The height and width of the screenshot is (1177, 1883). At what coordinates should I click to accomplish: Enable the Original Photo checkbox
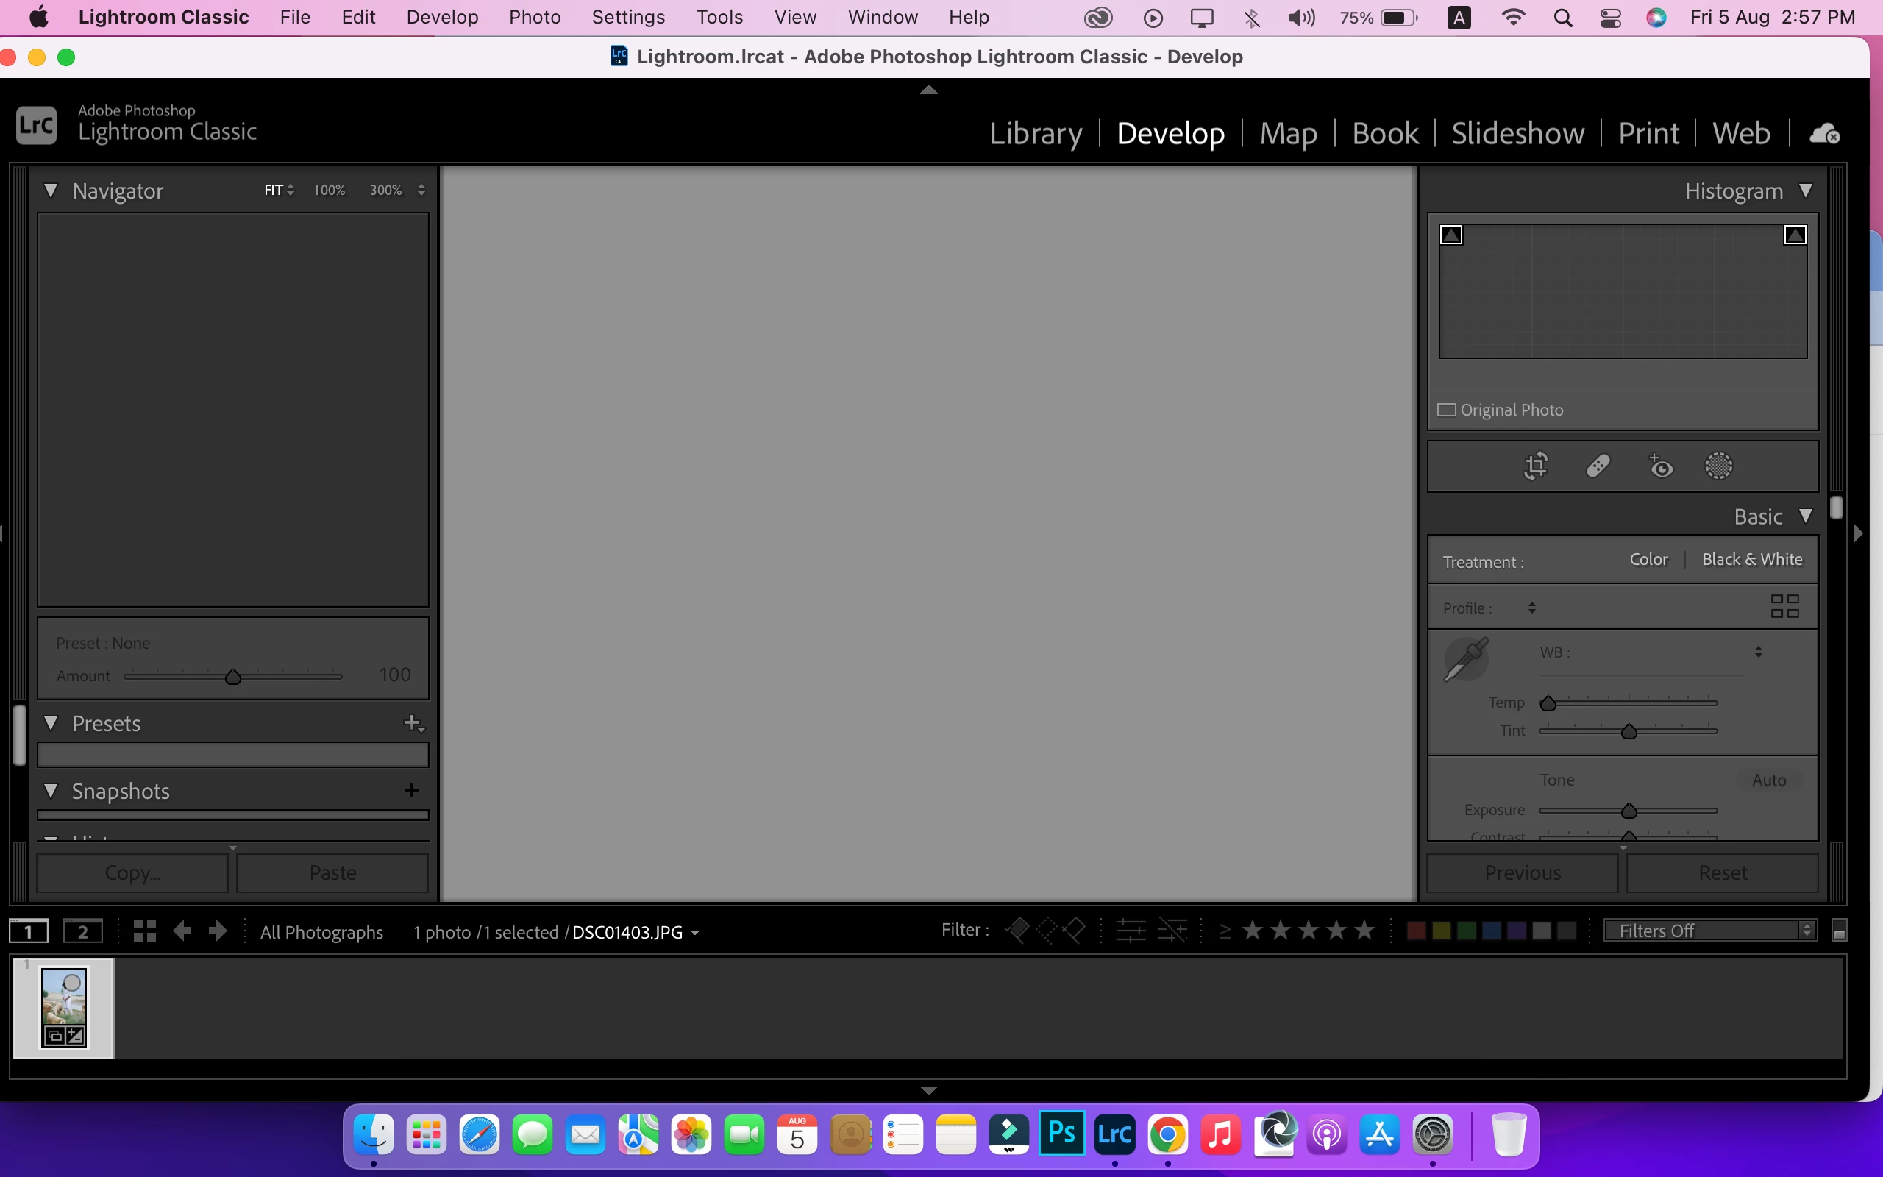coord(1447,410)
